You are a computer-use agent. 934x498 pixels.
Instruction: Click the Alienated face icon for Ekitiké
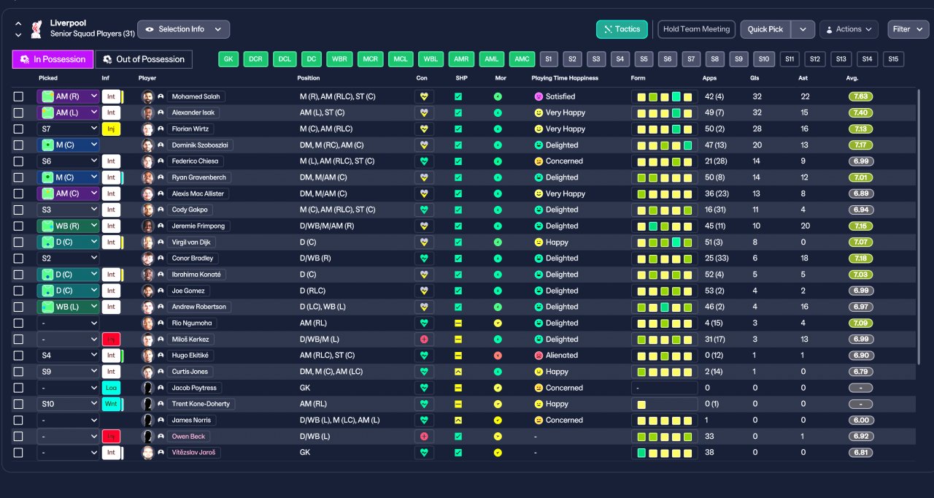pyautogui.click(x=539, y=356)
